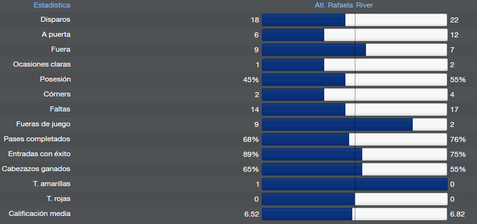Click the Estadística column header

point(52,5)
